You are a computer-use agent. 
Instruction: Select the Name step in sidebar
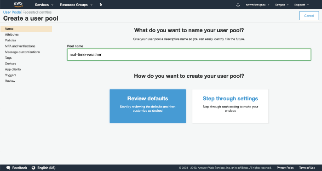(x=26, y=29)
